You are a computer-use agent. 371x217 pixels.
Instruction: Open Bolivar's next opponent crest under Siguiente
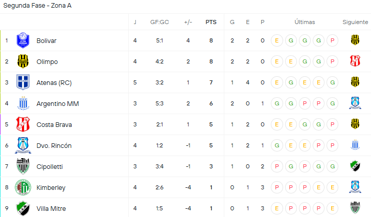tap(355, 40)
